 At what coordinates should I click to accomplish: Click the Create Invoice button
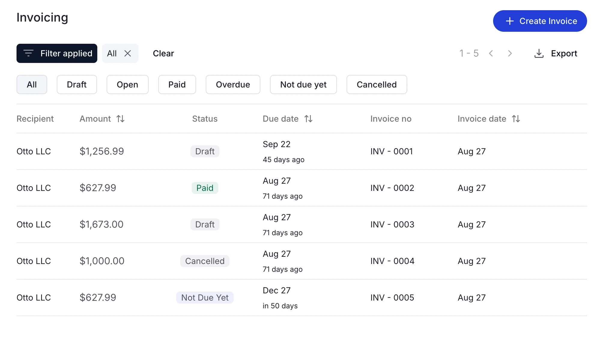(540, 21)
